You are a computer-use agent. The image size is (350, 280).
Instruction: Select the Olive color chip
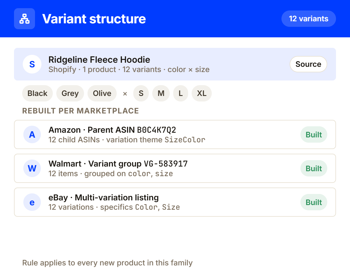(102, 93)
